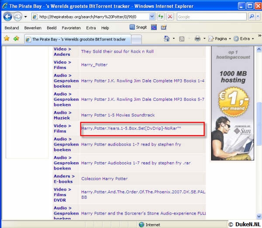
Task: Open the recent pages dropdown arrow
Action: tap(26, 17)
